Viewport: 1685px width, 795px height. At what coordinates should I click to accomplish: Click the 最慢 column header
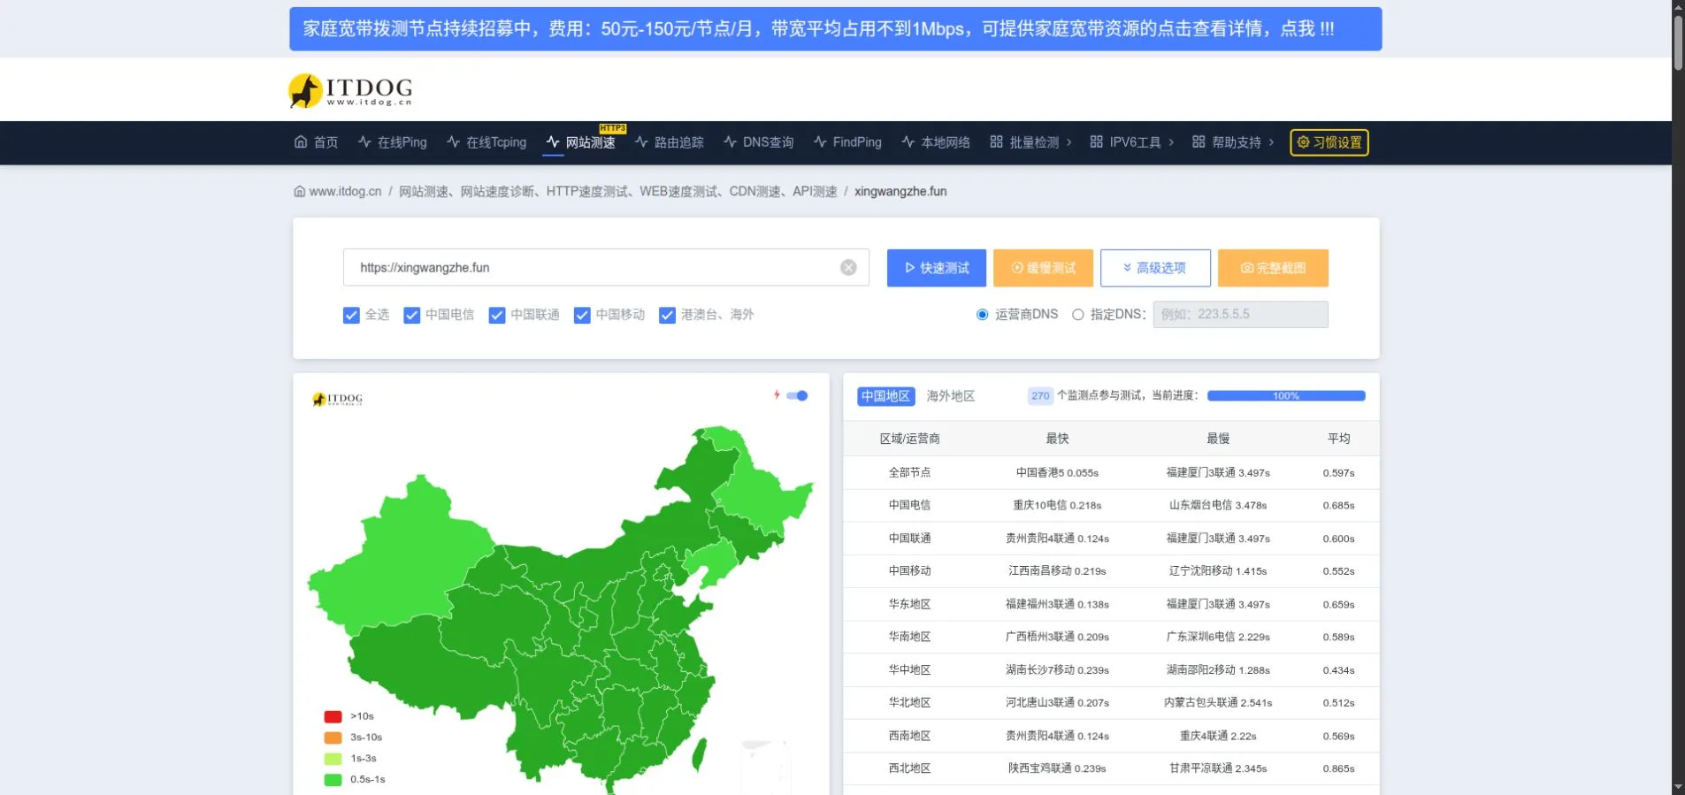(1218, 439)
